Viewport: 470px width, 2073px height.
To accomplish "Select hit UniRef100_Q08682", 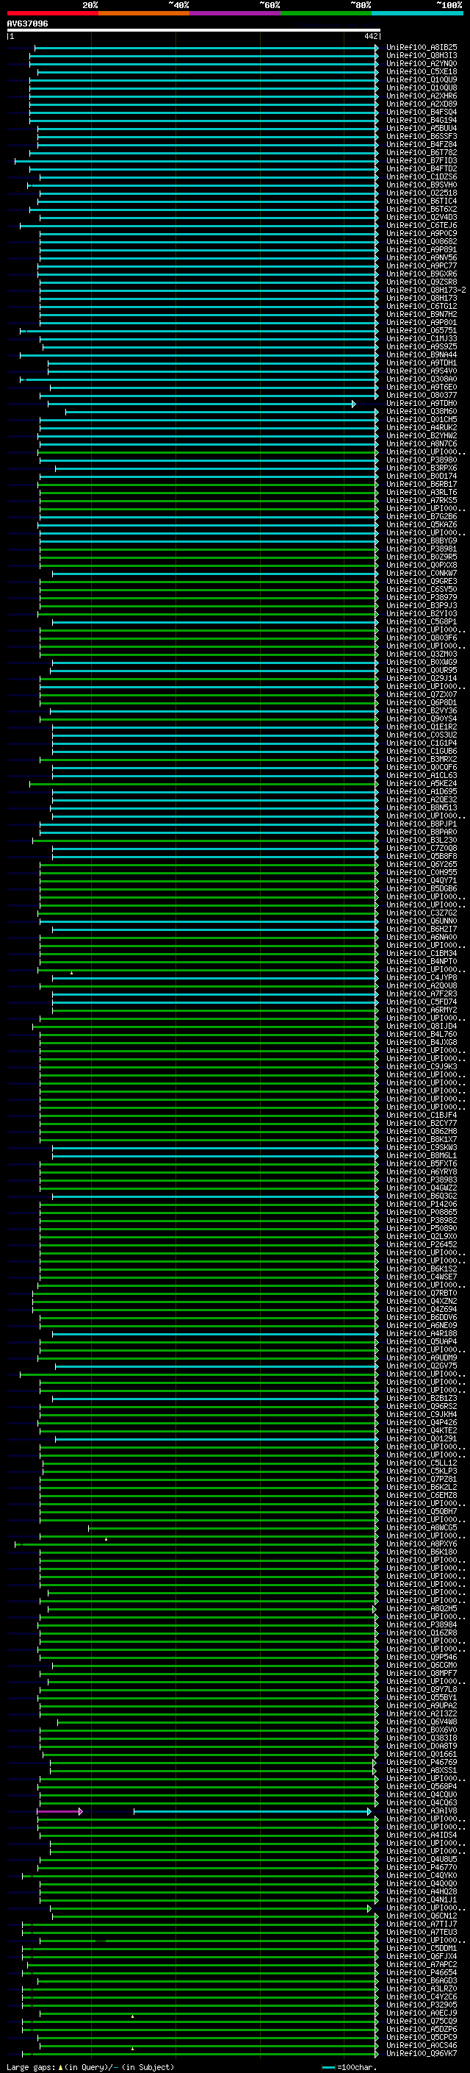I will point(422,241).
